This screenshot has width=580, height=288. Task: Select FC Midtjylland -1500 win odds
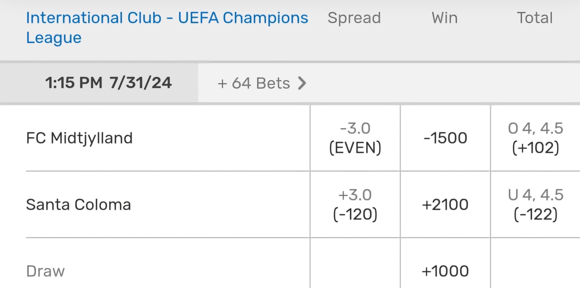[x=445, y=138]
